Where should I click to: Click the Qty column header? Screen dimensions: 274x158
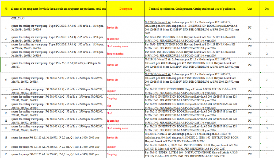pyautogui.click(x=267, y=9)
